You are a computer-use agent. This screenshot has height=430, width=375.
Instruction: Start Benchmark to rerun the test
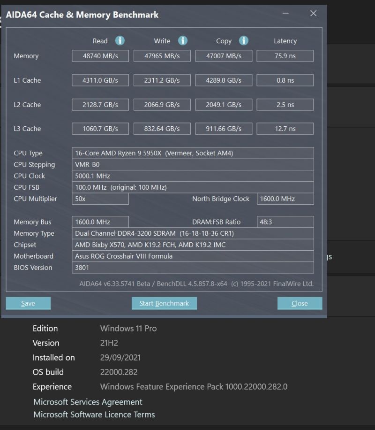click(x=164, y=303)
